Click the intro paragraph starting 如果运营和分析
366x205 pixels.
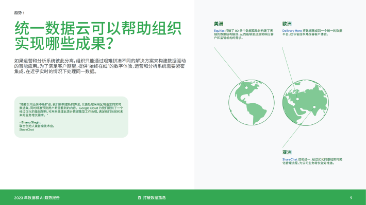click(x=100, y=66)
